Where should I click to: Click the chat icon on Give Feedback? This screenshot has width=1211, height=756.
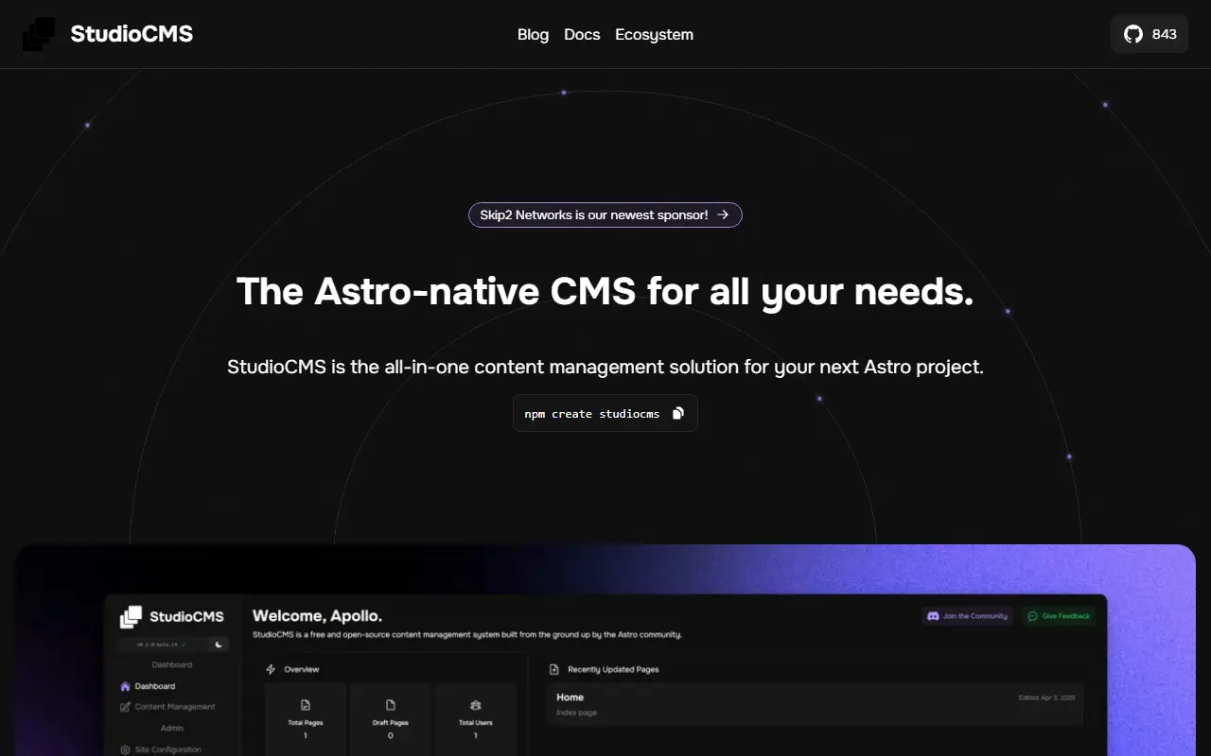click(x=1033, y=616)
